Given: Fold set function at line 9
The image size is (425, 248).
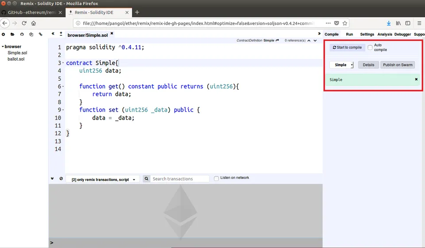Looking at the screenshot, I should [63, 110].
